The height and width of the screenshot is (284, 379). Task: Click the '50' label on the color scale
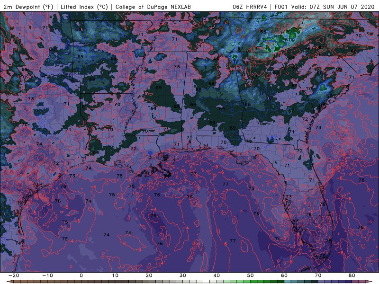pyautogui.click(x=251, y=275)
